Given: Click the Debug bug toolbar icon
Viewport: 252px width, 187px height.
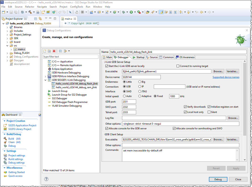Looking at the screenshot, I should (x=123, y=12).
